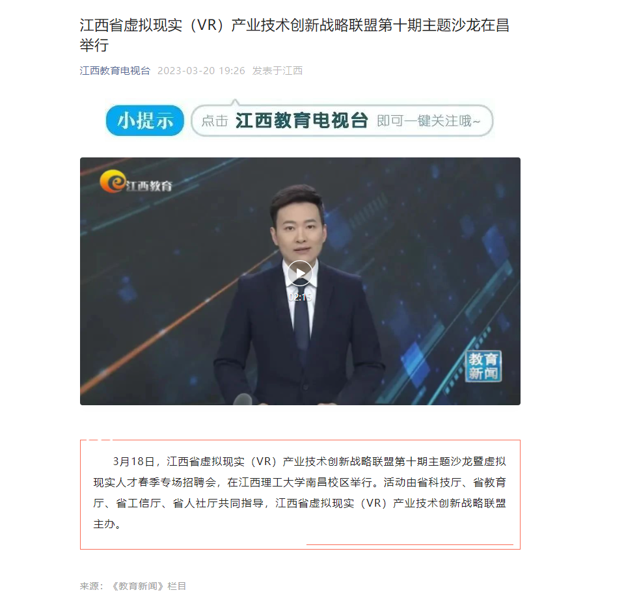Click the publish date 2023-03-20 19:26
The image size is (624, 601).
point(201,71)
